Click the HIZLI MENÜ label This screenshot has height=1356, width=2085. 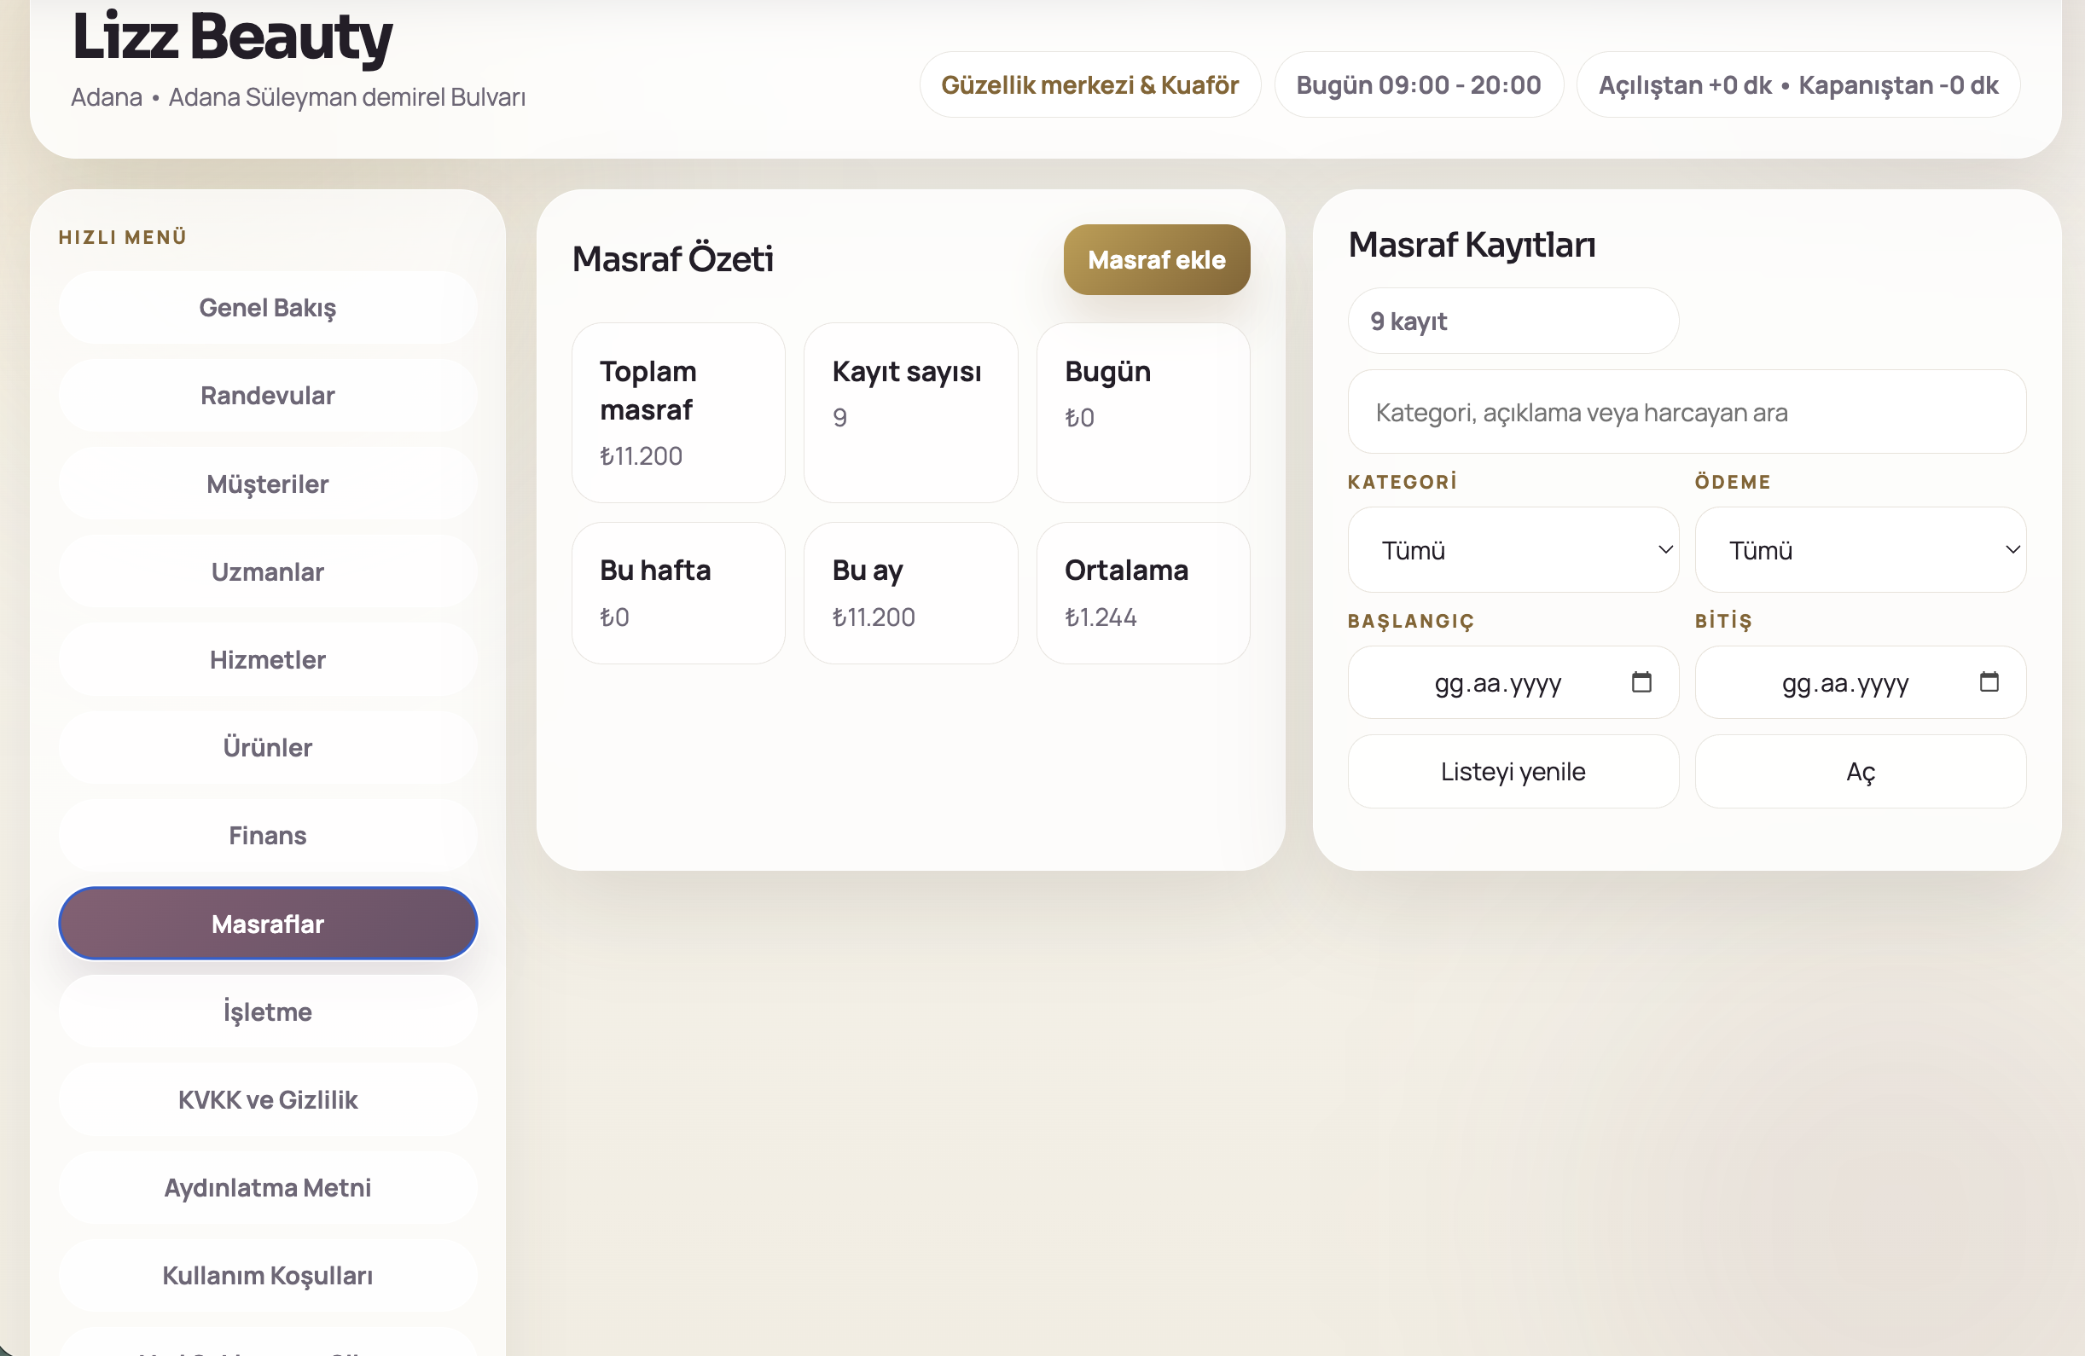[x=123, y=237]
